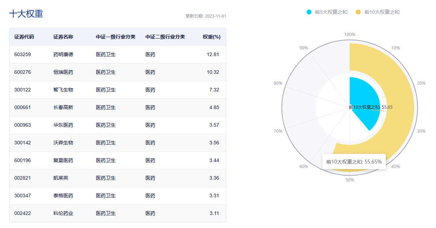The height and width of the screenshot is (228, 436).
Task: Select the 恒瑞医药 security name
Action: coord(63,72)
